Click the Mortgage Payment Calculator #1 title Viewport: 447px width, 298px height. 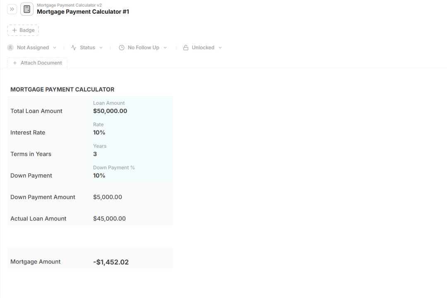click(83, 12)
